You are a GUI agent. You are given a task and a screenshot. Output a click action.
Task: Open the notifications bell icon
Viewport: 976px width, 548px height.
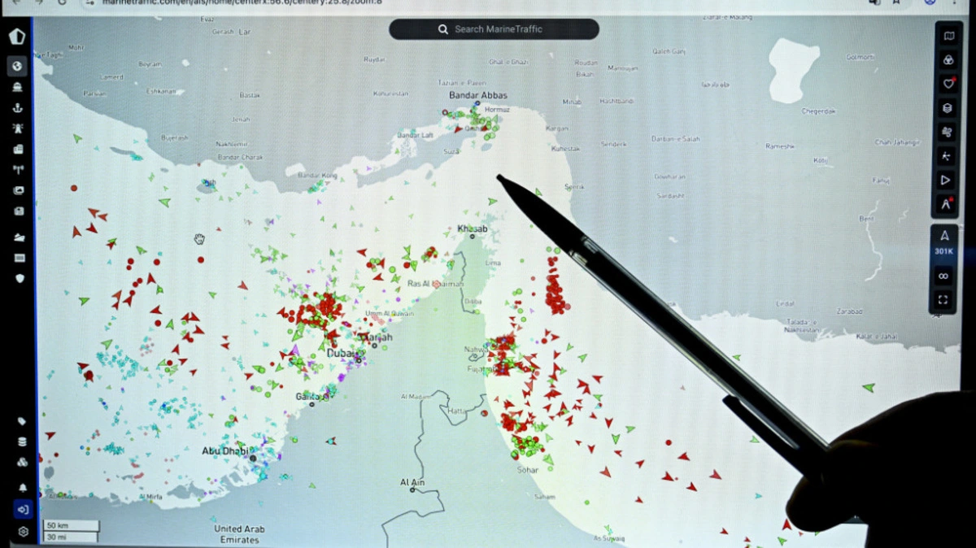[x=23, y=488]
